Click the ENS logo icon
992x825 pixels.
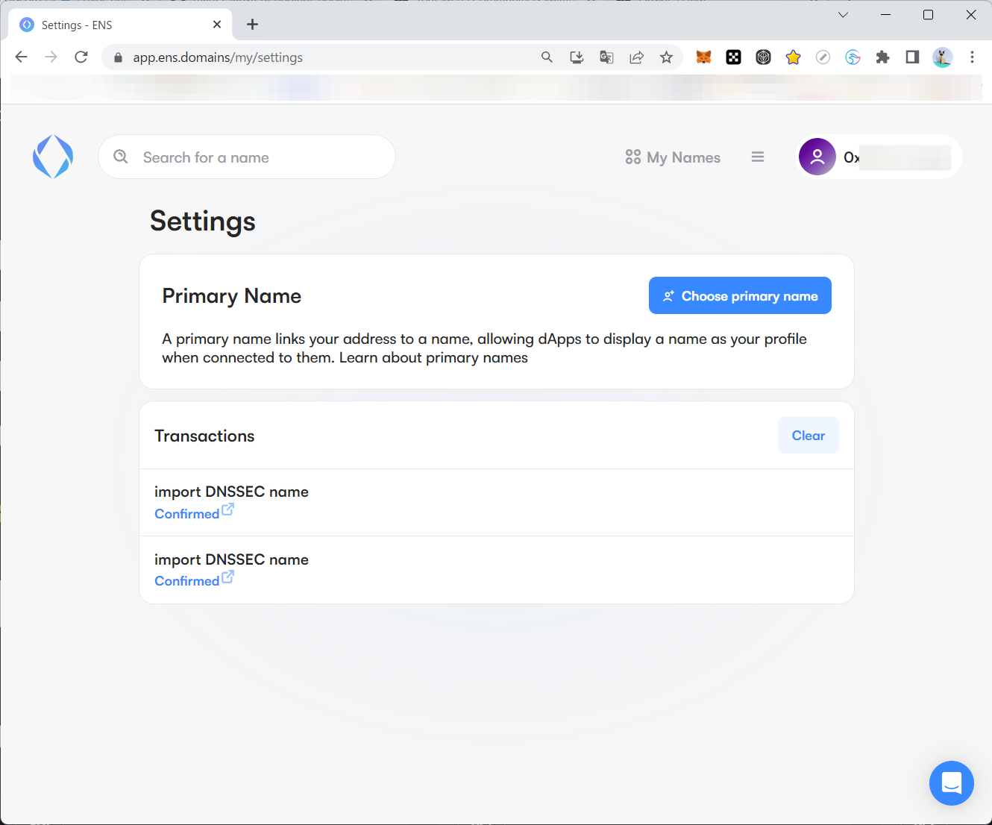(x=53, y=157)
